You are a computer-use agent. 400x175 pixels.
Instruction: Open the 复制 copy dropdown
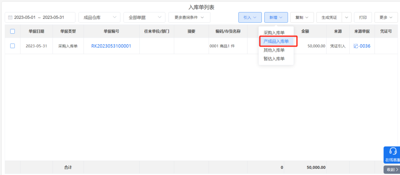pos(302,17)
